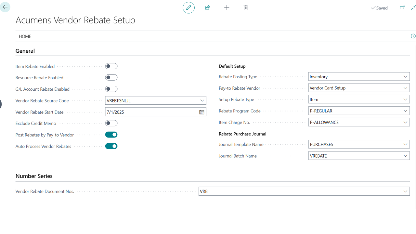Enable the Item Rebate Enabled toggle
The height and width of the screenshot is (234, 416).
pyautogui.click(x=111, y=66)
